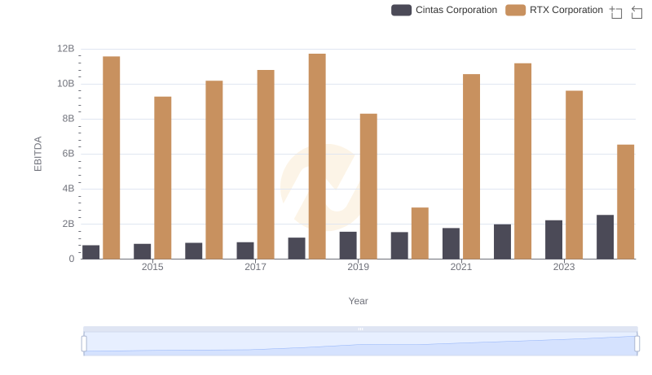Viewport: 652px width, 375px height.
Task: Click the left handle of the range slider
Action: click(84, 344)
